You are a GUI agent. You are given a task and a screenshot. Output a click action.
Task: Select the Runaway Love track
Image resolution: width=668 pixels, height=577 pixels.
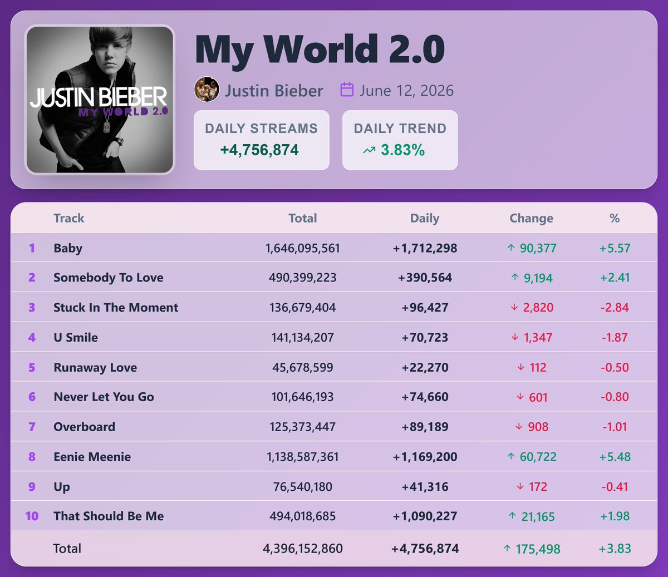95,368
